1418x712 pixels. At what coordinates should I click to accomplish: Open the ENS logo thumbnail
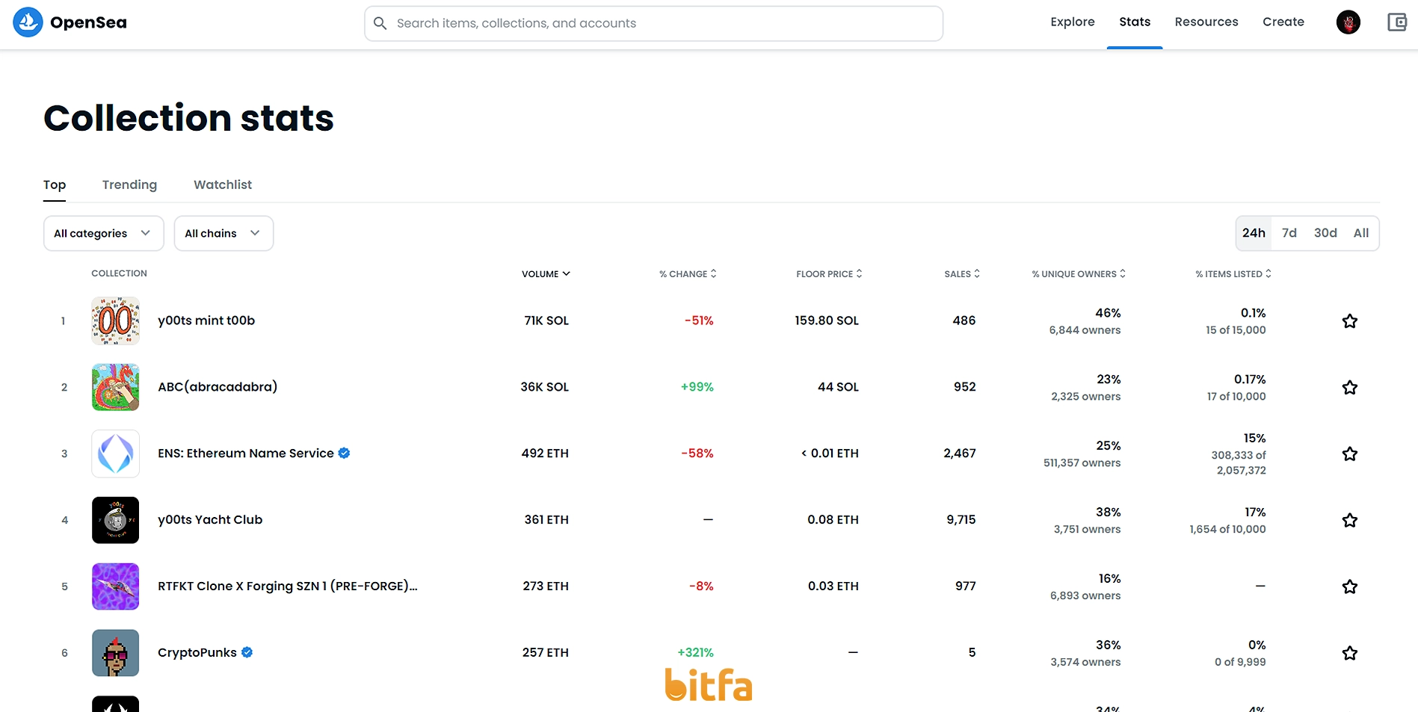[115, 453]
